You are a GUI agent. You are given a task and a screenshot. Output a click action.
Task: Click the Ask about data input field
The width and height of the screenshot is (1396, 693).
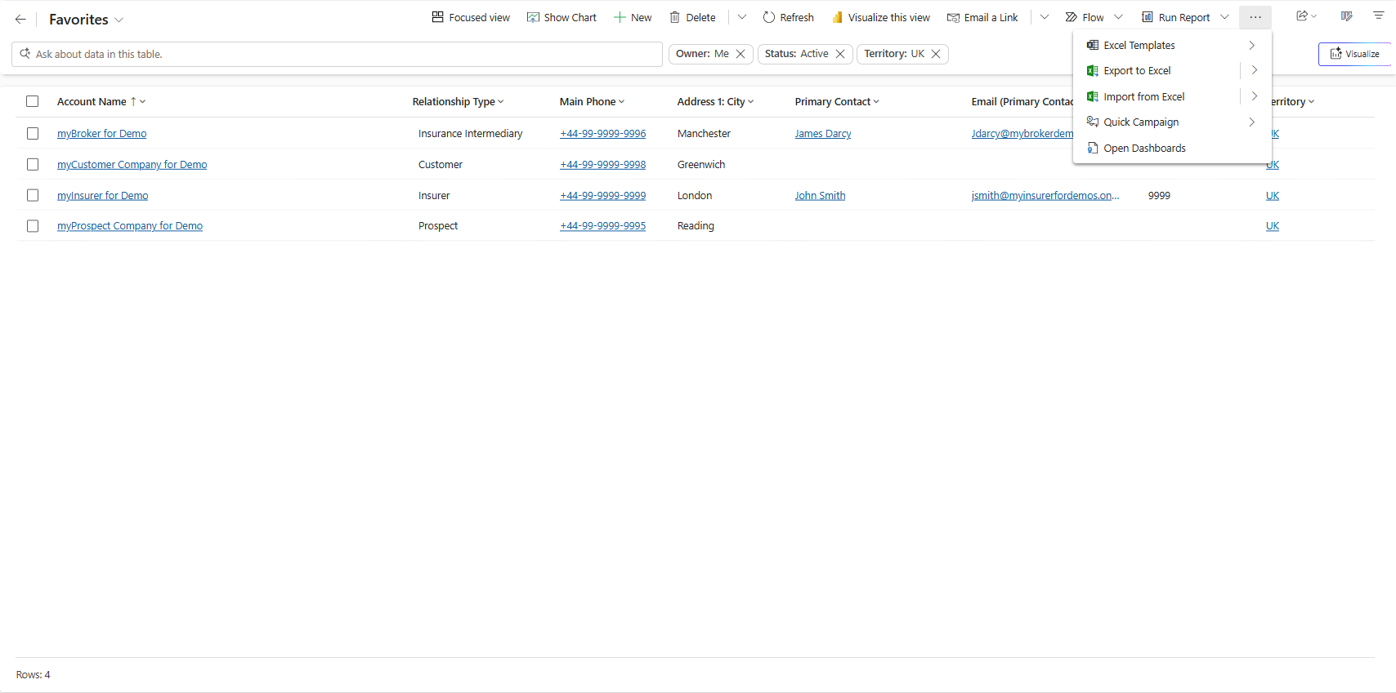[x=337, y=54]
